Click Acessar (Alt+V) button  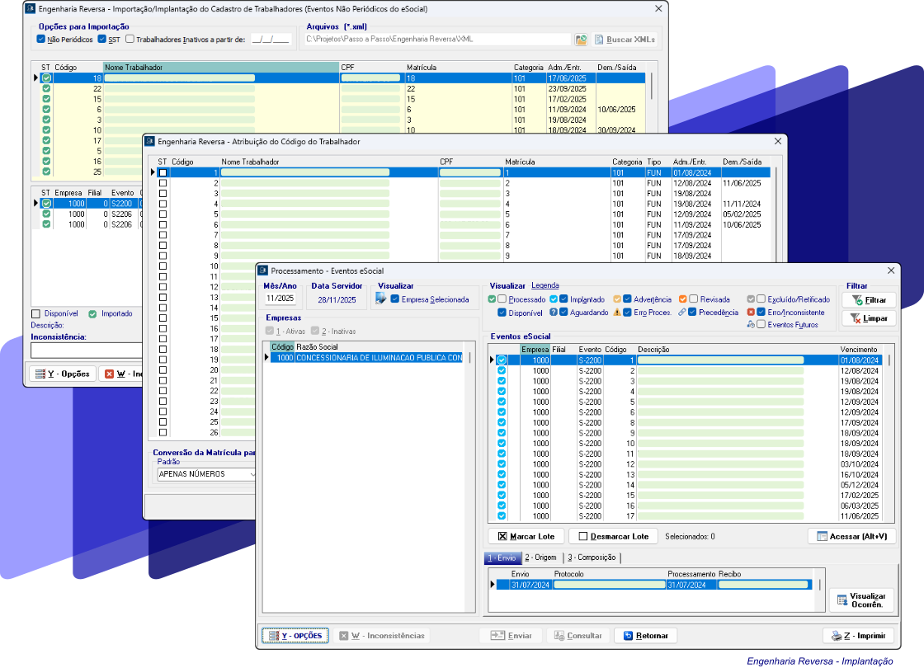[x=851, y=536]
